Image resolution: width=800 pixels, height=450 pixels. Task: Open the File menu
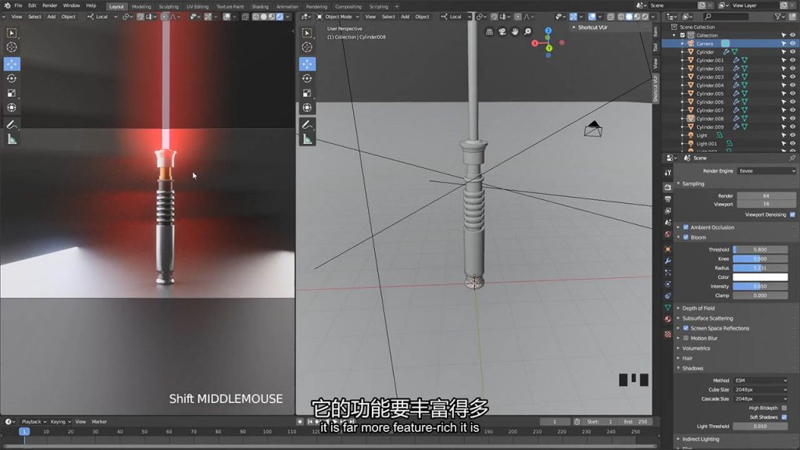click(19, 5)
